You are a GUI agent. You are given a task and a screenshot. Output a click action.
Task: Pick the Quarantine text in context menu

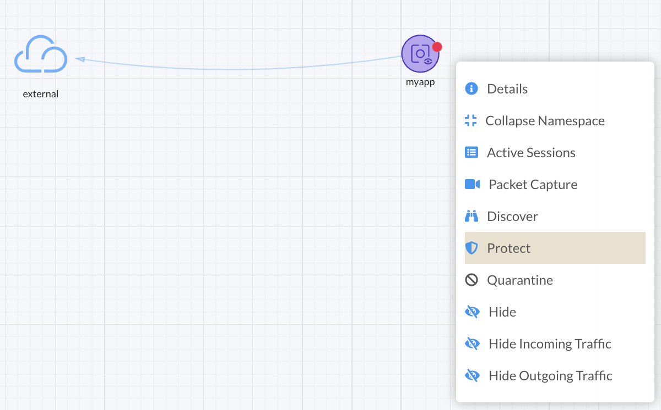[519, 280]
